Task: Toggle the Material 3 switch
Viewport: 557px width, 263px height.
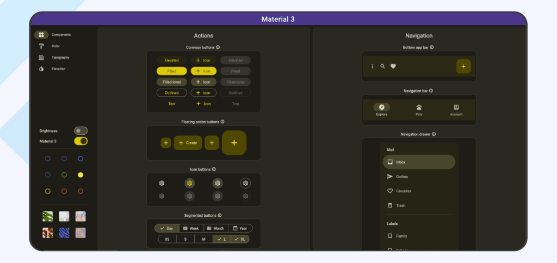Action: [81, 141]
